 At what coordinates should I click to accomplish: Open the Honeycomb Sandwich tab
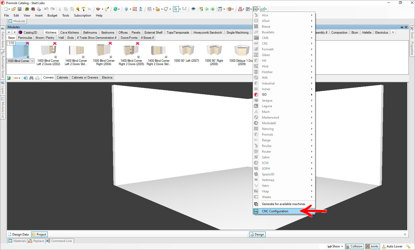tap(207, 33)
